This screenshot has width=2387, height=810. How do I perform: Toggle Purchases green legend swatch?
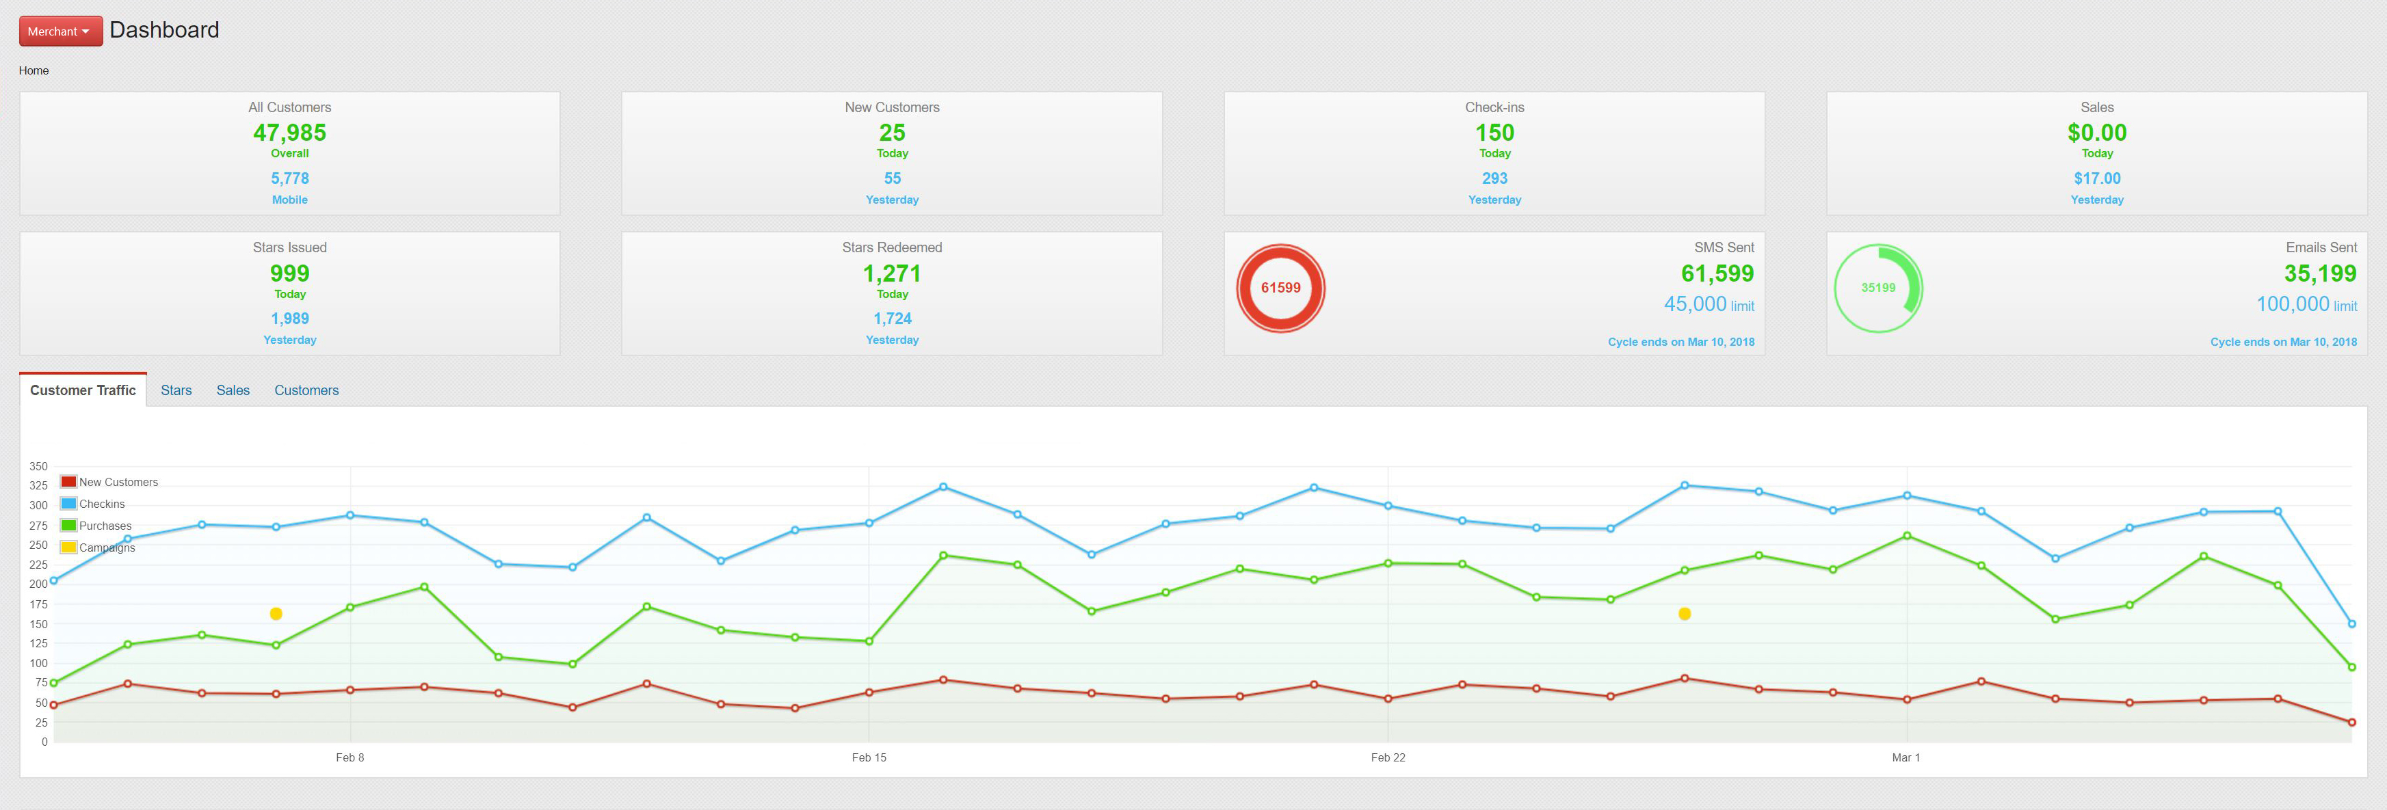68,526
